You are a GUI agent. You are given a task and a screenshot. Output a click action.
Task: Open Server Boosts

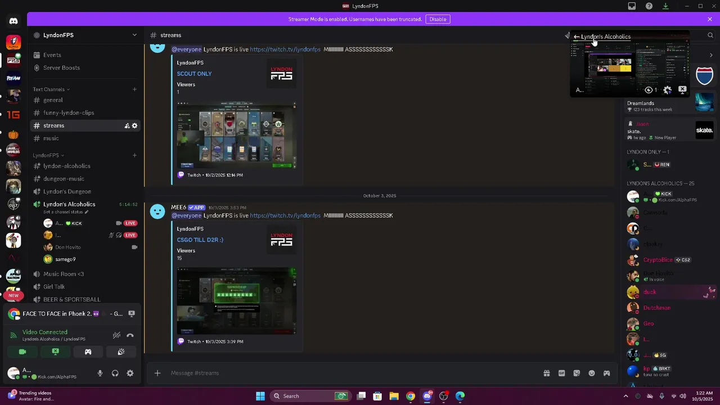[x=85, y=67]
